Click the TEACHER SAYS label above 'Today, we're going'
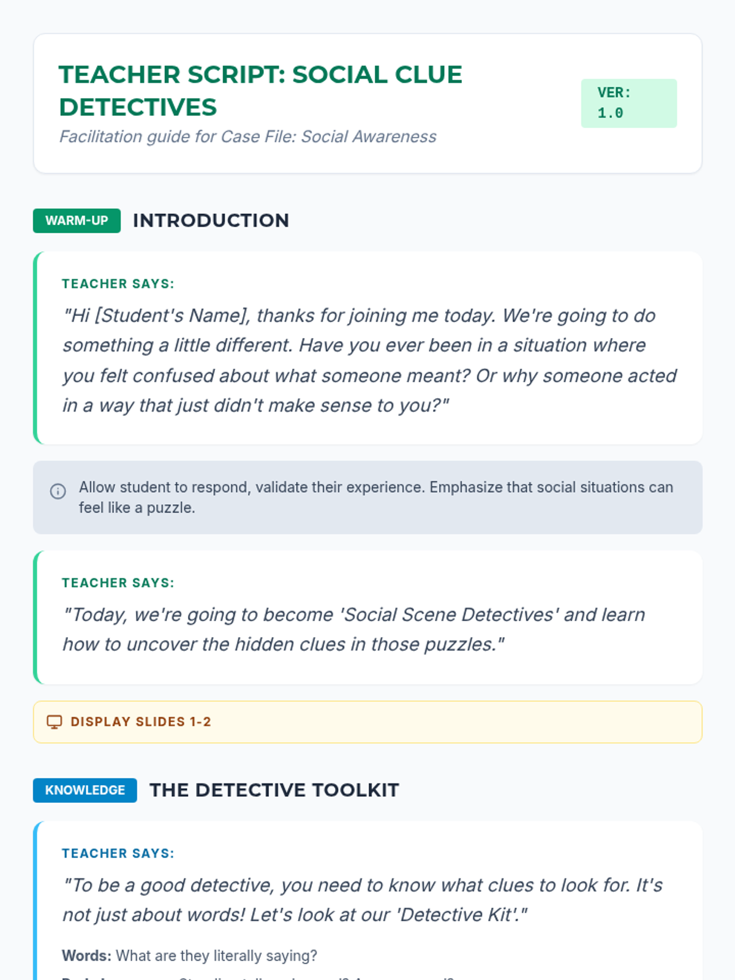The height and width of the screenshot is (980, 735). (x=118, y=583)
